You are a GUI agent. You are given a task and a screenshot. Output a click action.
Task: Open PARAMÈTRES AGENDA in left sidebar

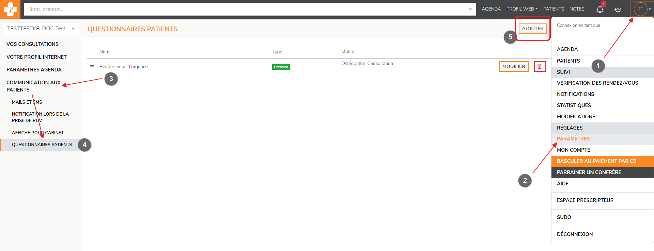34,70
